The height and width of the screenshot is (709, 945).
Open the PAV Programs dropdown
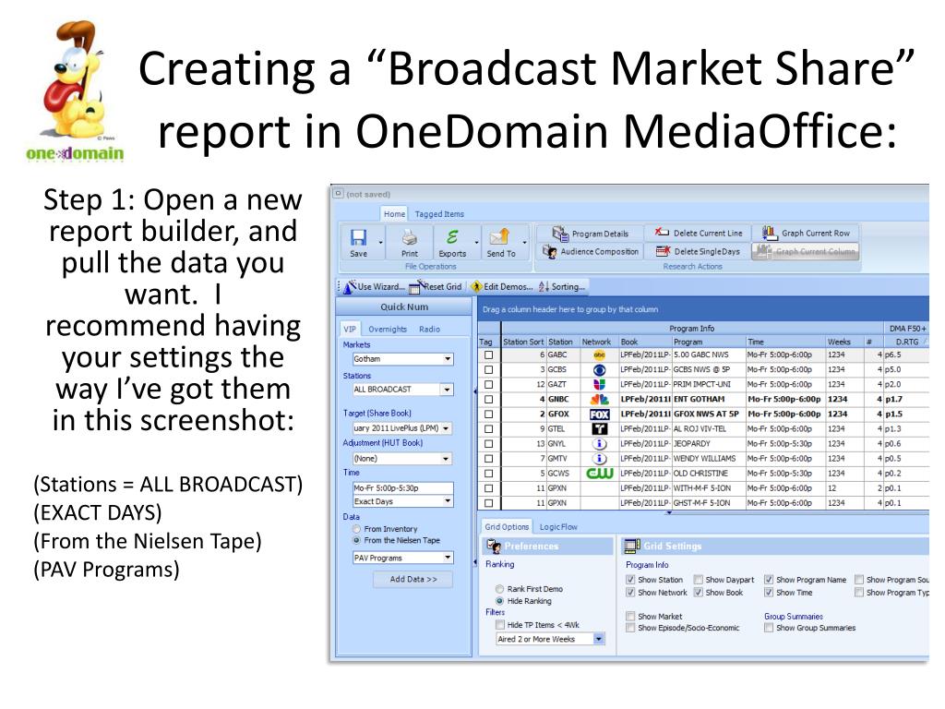pyautogui.click(x=448, y=558)
